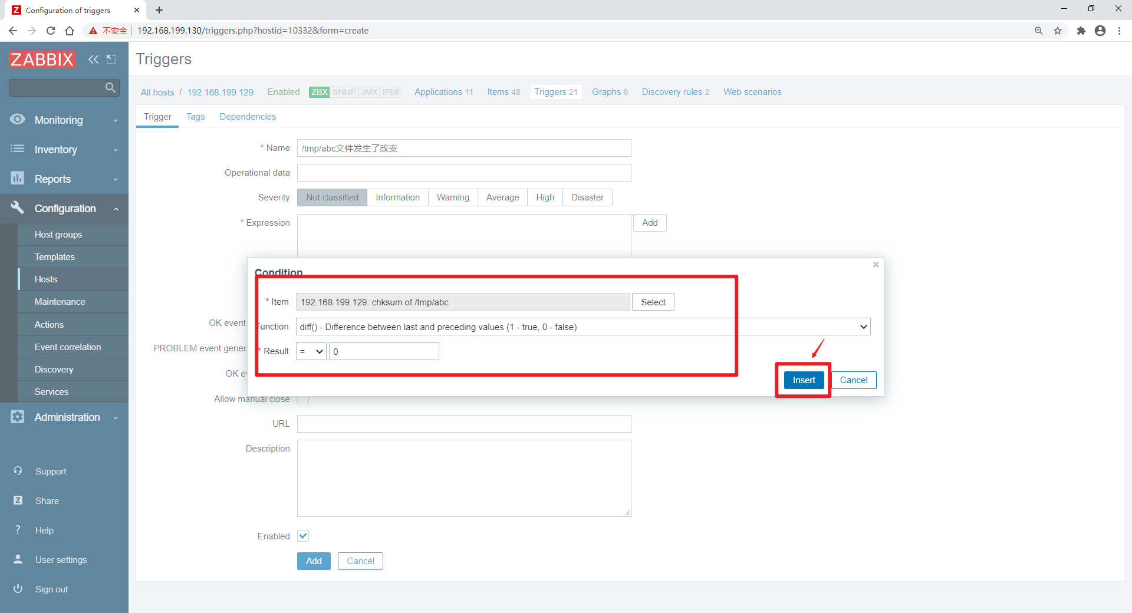Screen dimensions: 1132x613
Task: Reload the browser page
Action: (51, 31)
